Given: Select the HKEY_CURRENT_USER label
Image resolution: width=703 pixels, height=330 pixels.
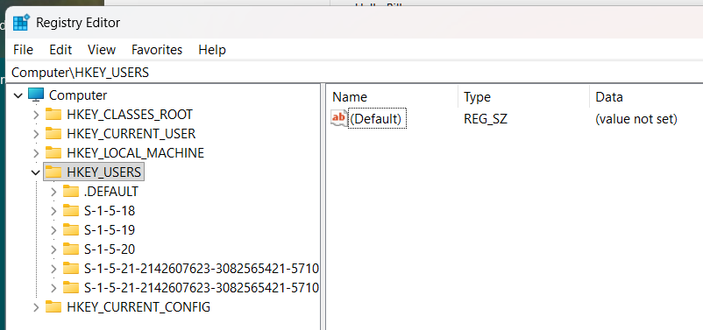Looking at the screenshot, I should coord(131,134).
